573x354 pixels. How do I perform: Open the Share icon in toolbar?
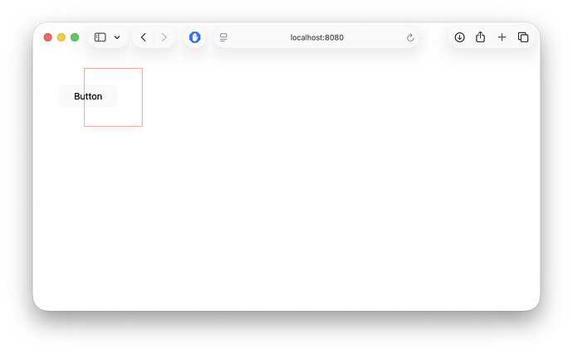(x=480, y=37)
